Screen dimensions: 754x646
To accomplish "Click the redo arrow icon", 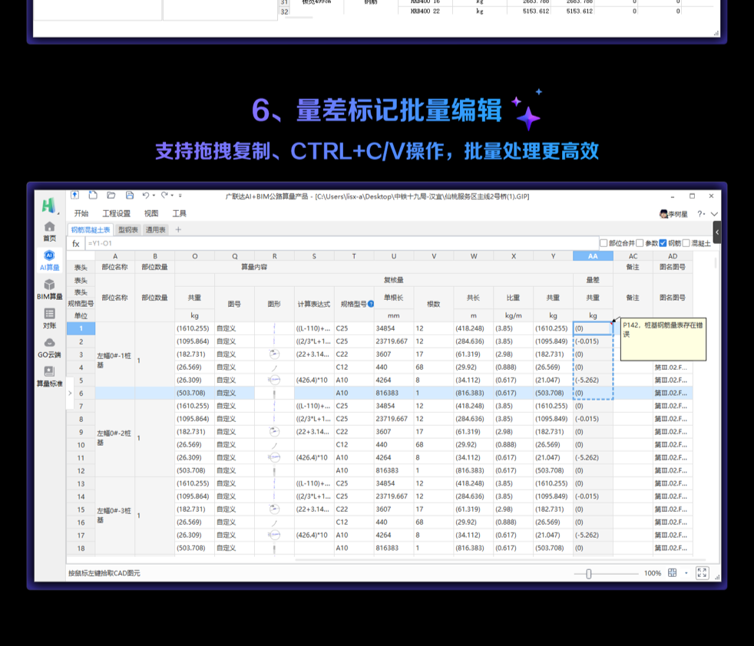I will [x=164, y=195].
